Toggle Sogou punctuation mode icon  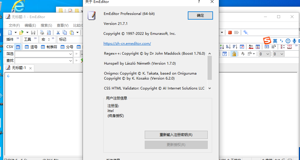coord(281,41)
